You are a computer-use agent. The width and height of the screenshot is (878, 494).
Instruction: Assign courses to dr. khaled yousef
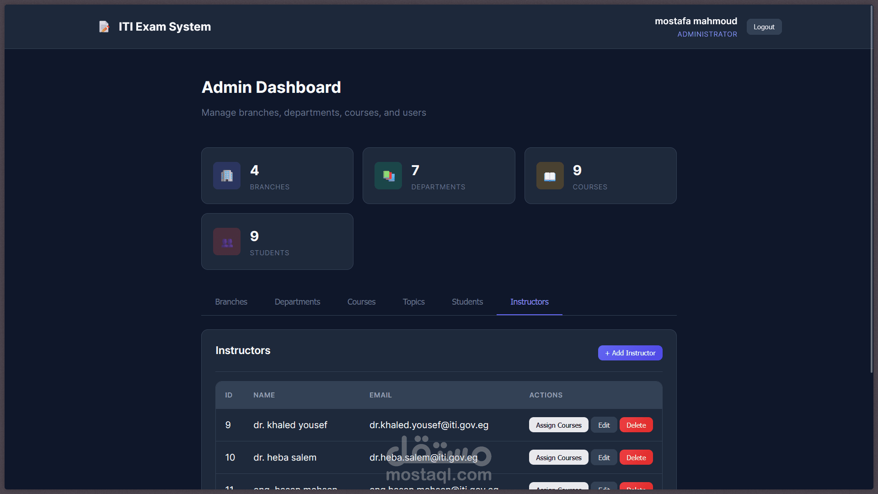tap(558, 425)
